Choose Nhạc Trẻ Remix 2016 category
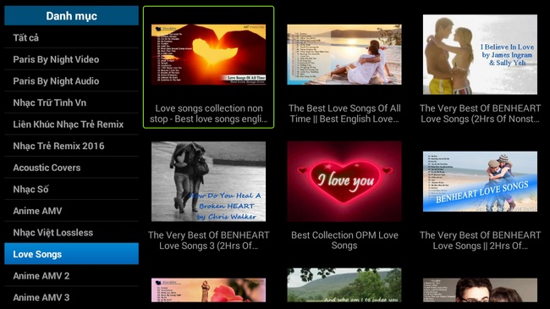Viewport: 550px width, 309px height. pyautogui.click(x=71, y=146)
